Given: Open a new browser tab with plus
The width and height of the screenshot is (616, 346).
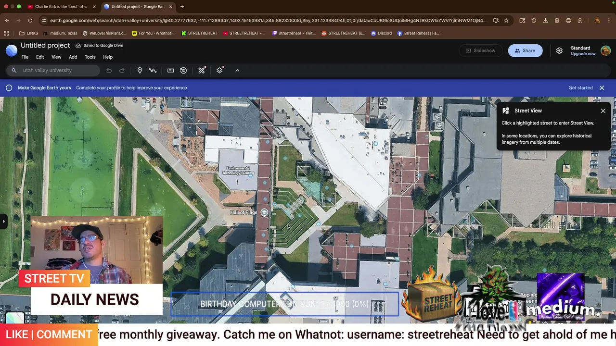Looking at the screenshot, I should coord(182,7).
